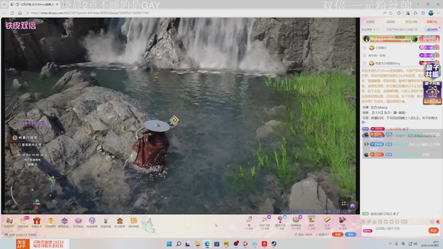
Task: Open Windows taskbar search
Action: point(178,243)
